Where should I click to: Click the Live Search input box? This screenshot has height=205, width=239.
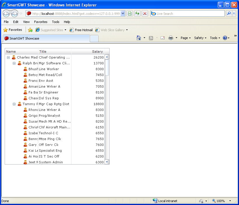pyautogui.click(x=187, y=14)
